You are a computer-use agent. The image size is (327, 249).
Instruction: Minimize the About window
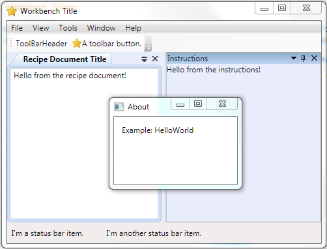(180, 104)
